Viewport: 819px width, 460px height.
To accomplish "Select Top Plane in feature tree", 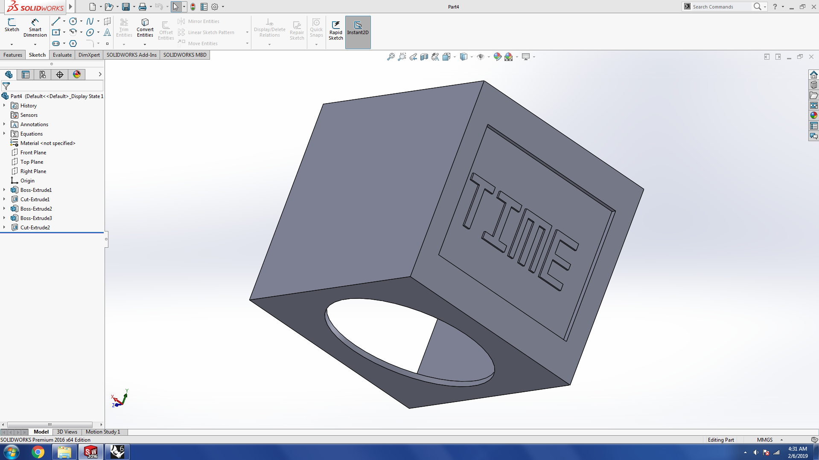I will click(32, 162).
